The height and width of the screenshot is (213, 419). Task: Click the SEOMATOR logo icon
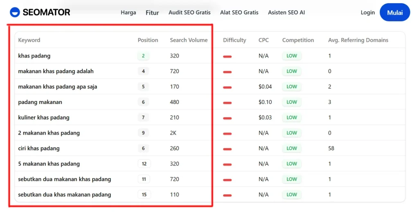pyautogui.click(x=15, y=12)
